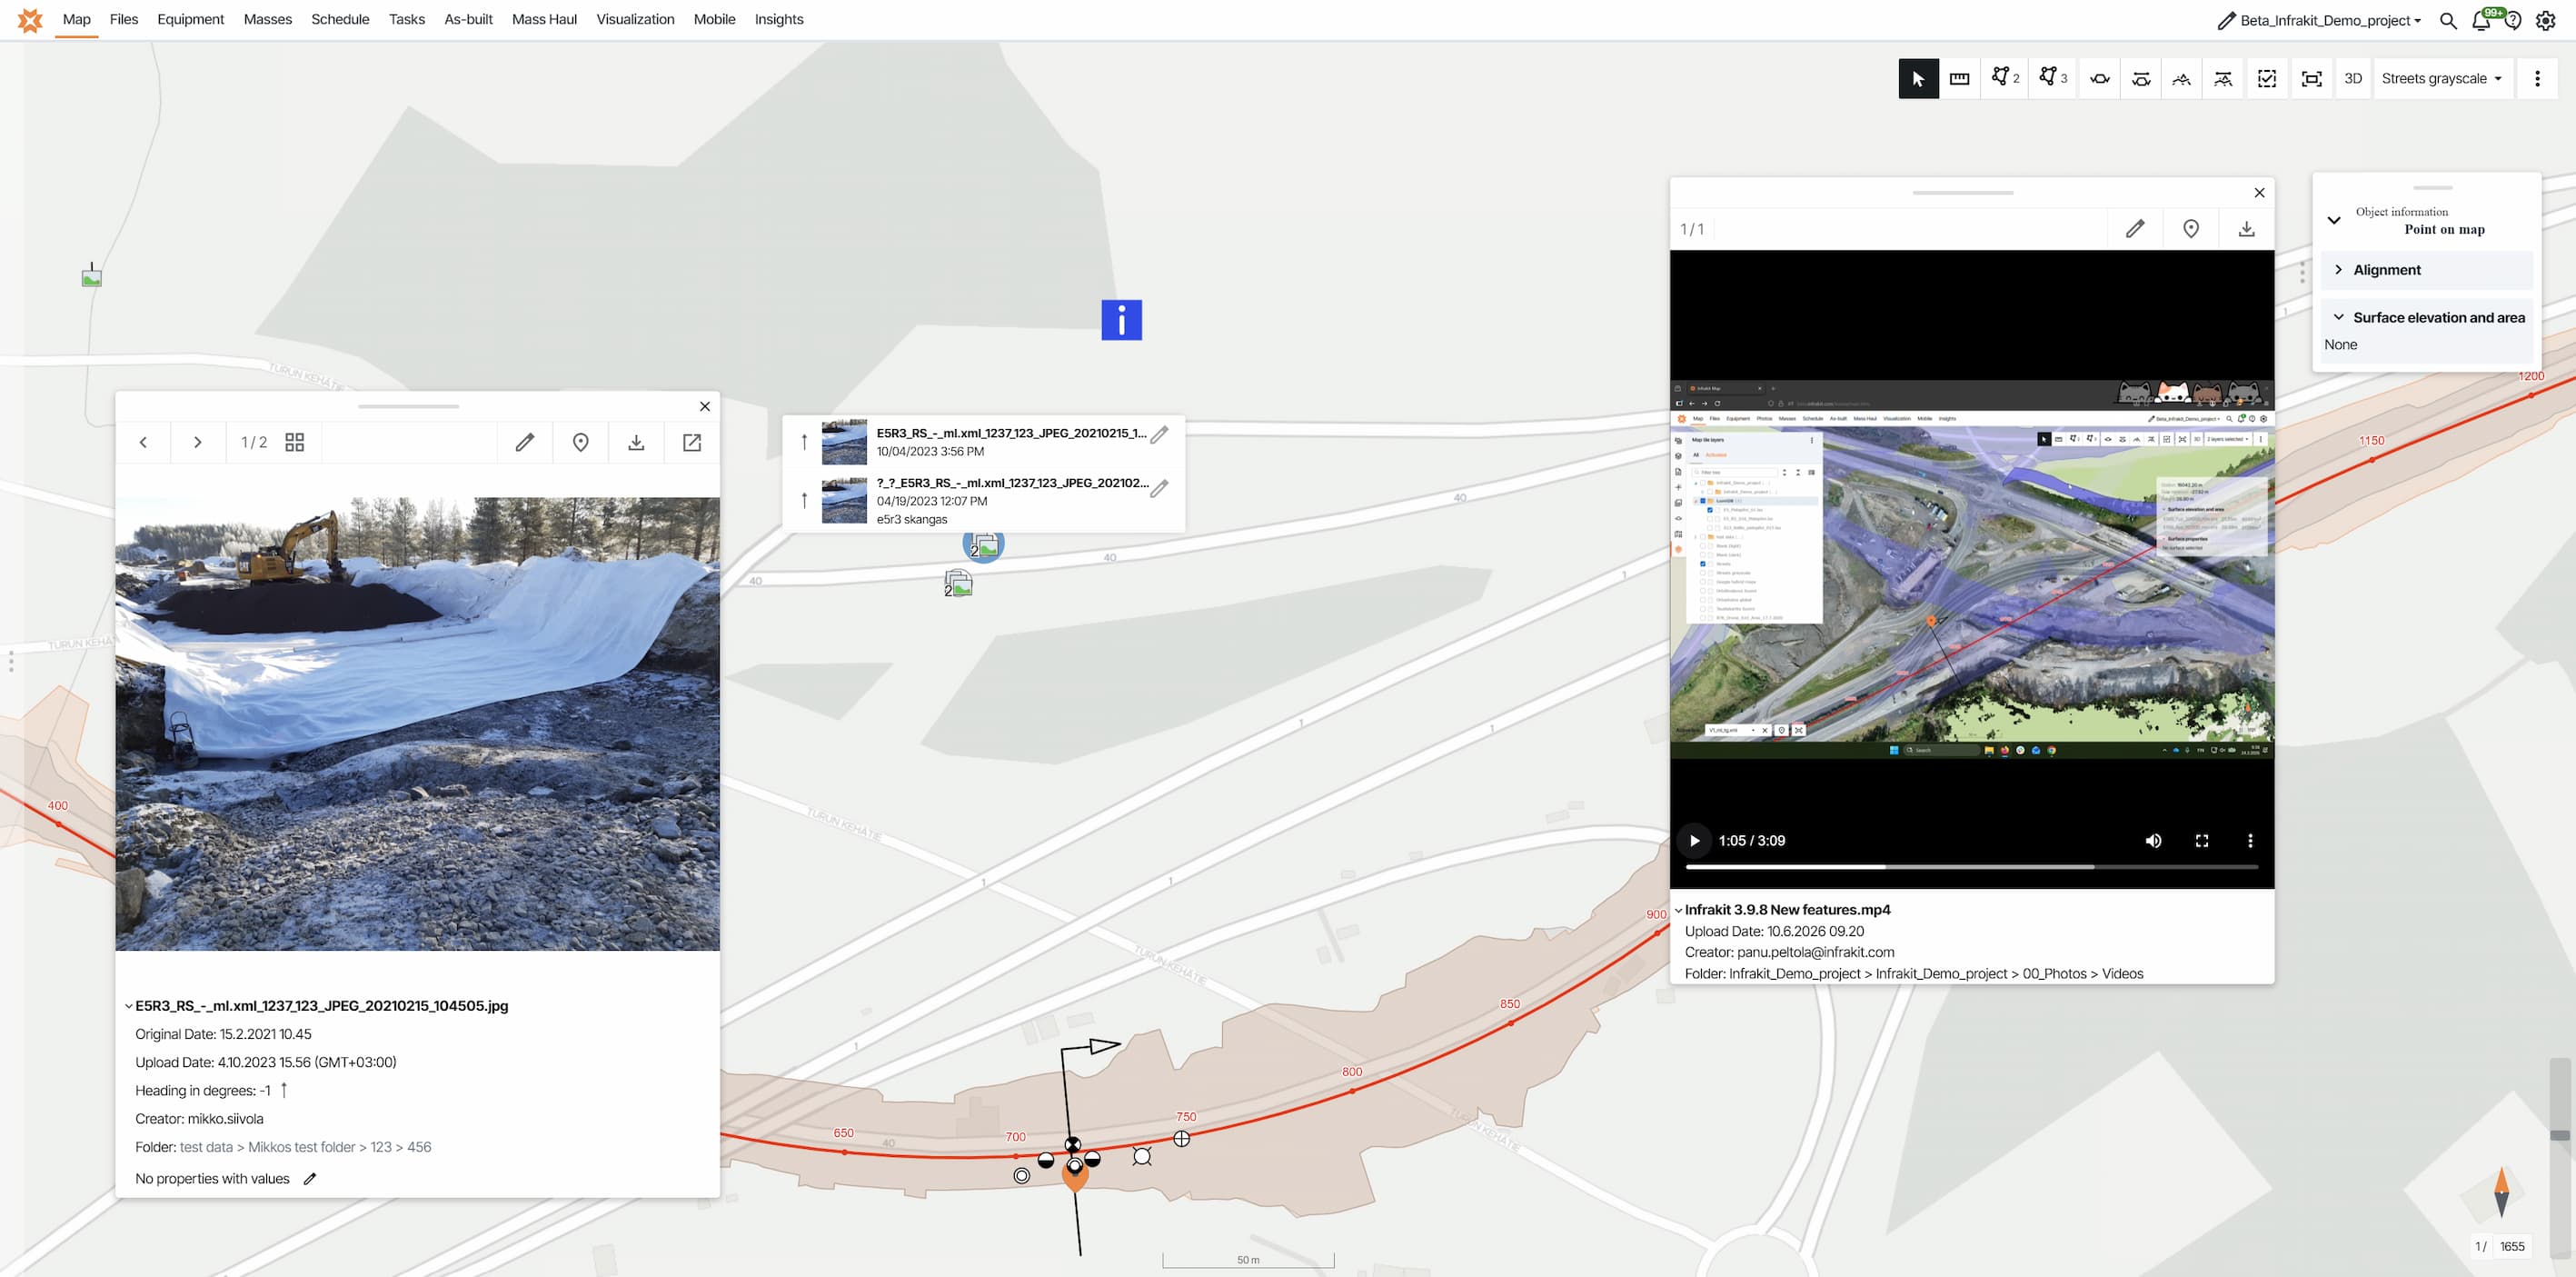
Task: Mute the video volume
Action: [x=2153, y=841]
